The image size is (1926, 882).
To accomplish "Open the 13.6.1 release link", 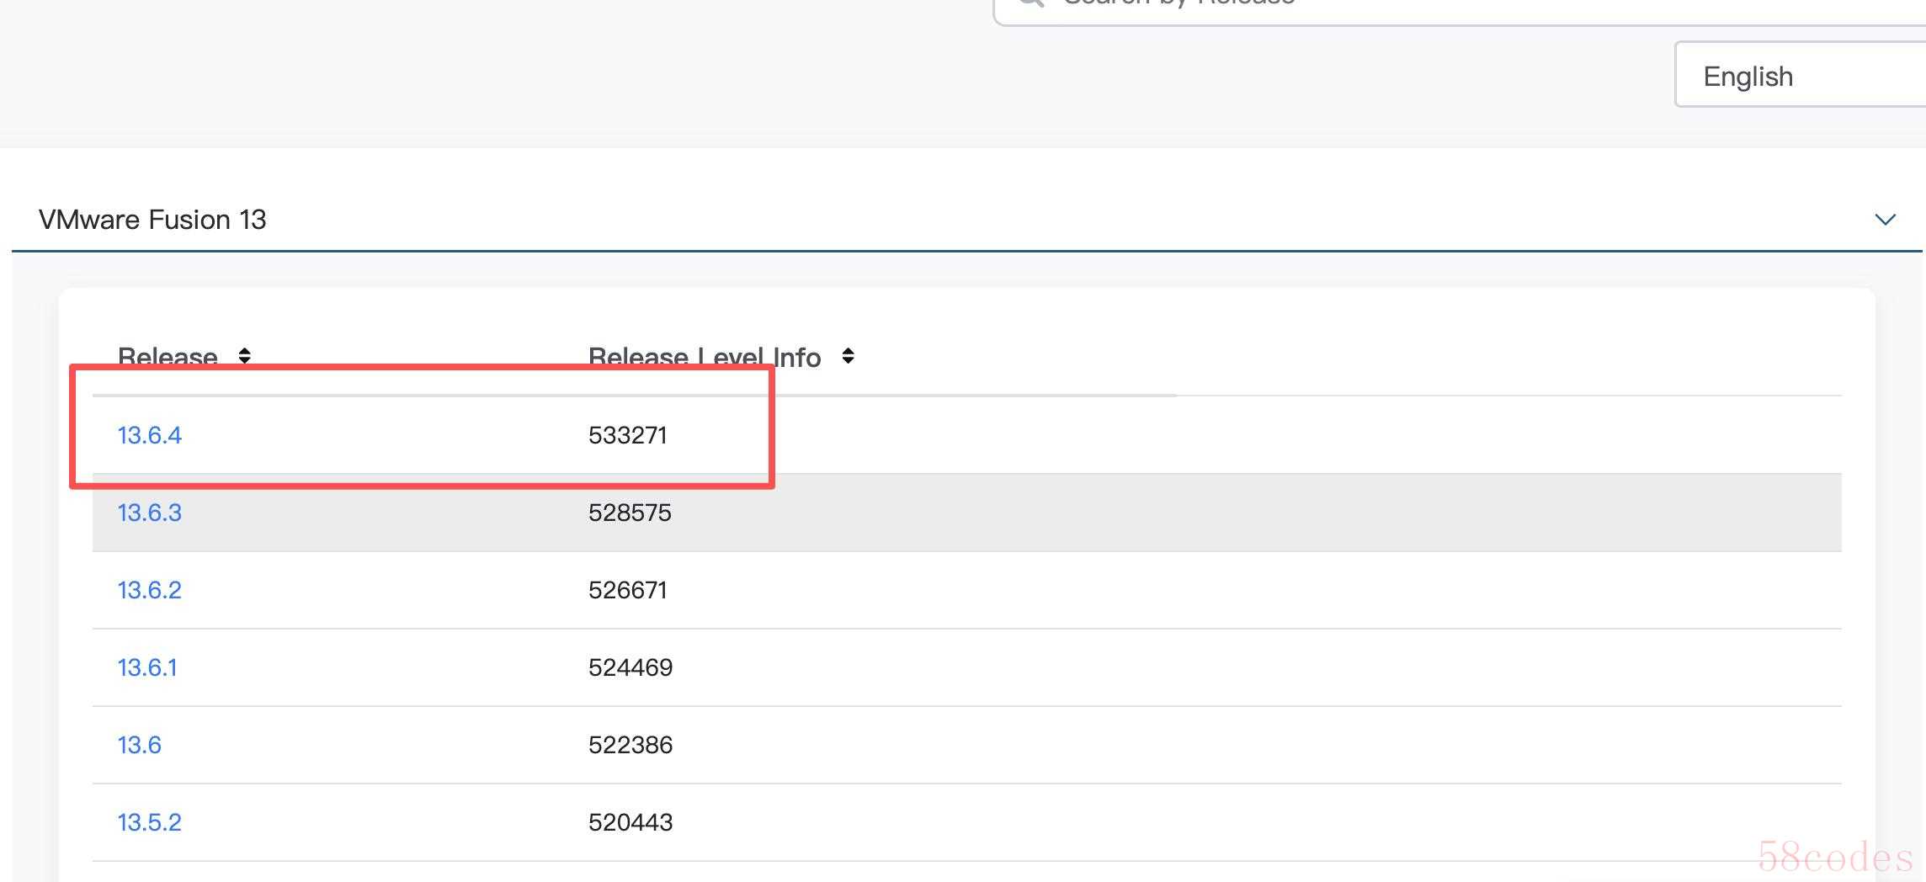I will tap(147, 667).
